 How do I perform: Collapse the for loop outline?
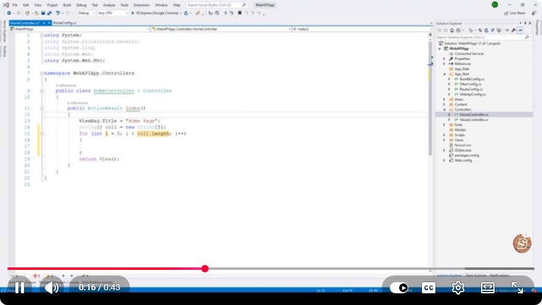[41, 134]
